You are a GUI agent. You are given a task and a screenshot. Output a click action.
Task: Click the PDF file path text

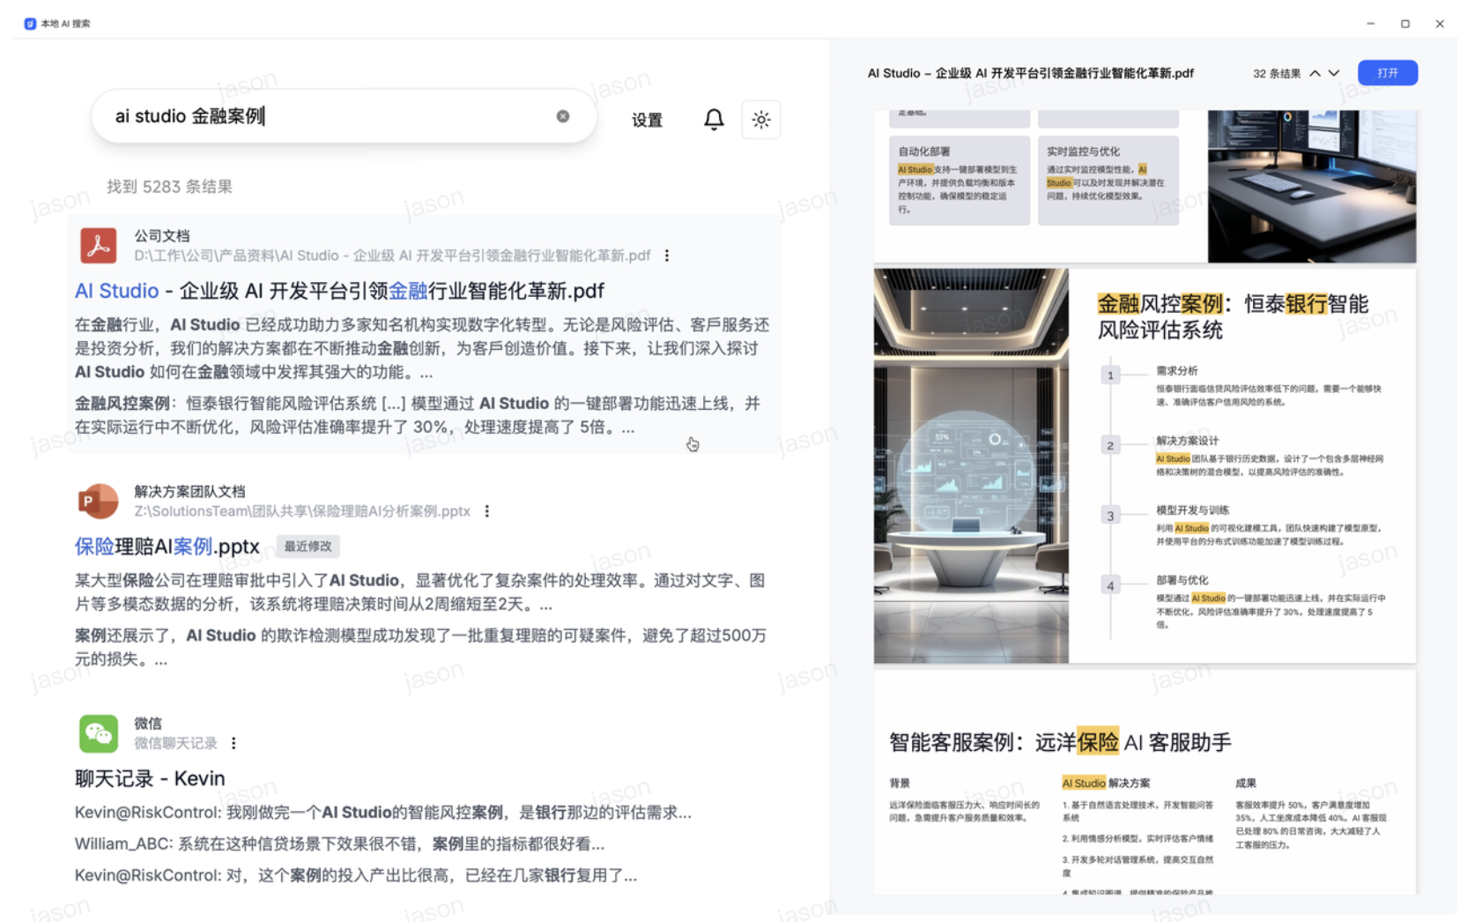[392, 256]
